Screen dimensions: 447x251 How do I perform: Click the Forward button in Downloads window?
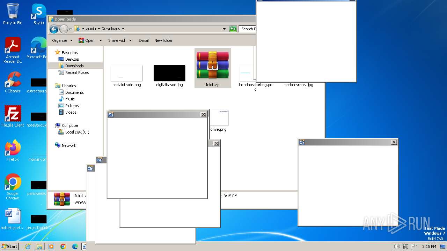(x=64, y=29)
